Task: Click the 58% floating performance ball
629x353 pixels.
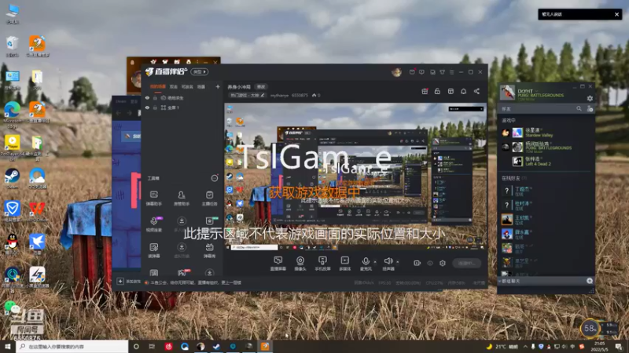Action: [x=590, y=329]
